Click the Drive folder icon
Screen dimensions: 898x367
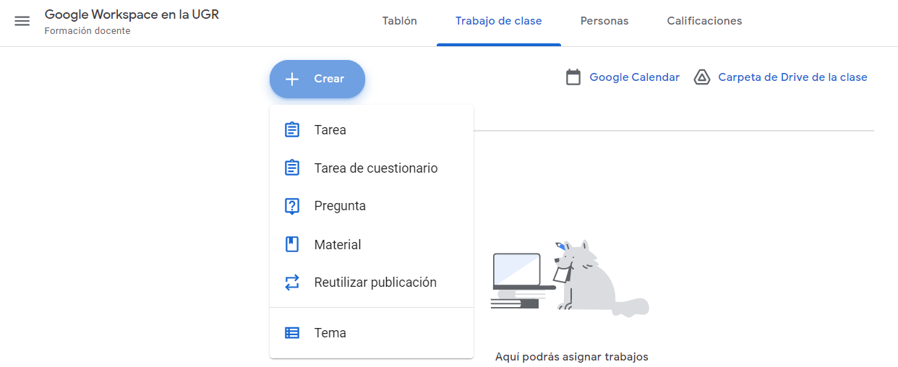coord(701,77)
